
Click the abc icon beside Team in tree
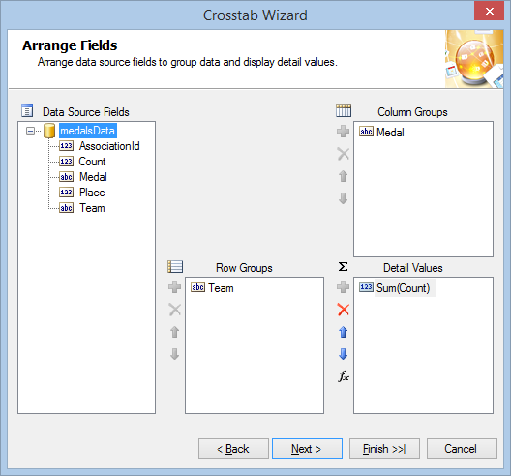(x=66, y=208)
